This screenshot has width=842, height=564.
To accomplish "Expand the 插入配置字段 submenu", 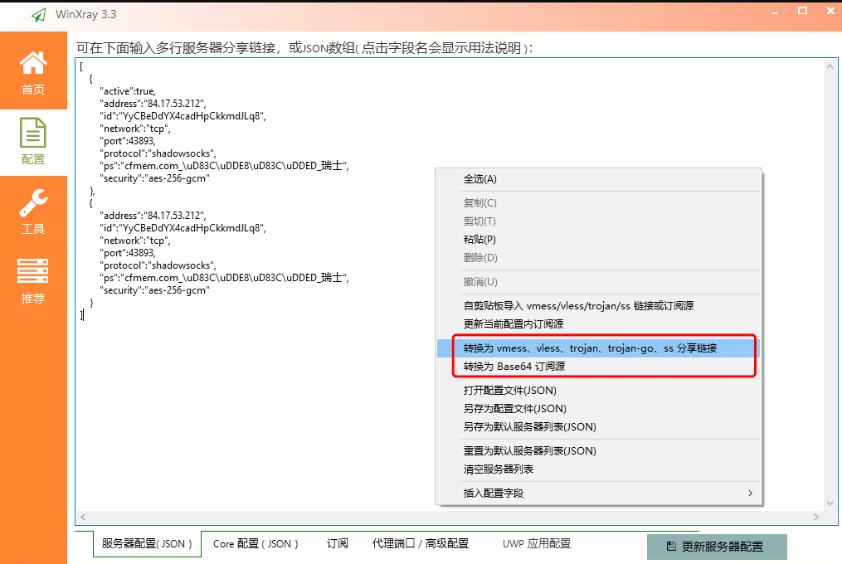I will point(598,494).
